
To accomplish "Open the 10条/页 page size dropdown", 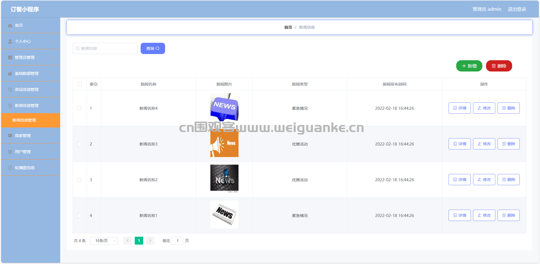I will (x=104, y=241).
